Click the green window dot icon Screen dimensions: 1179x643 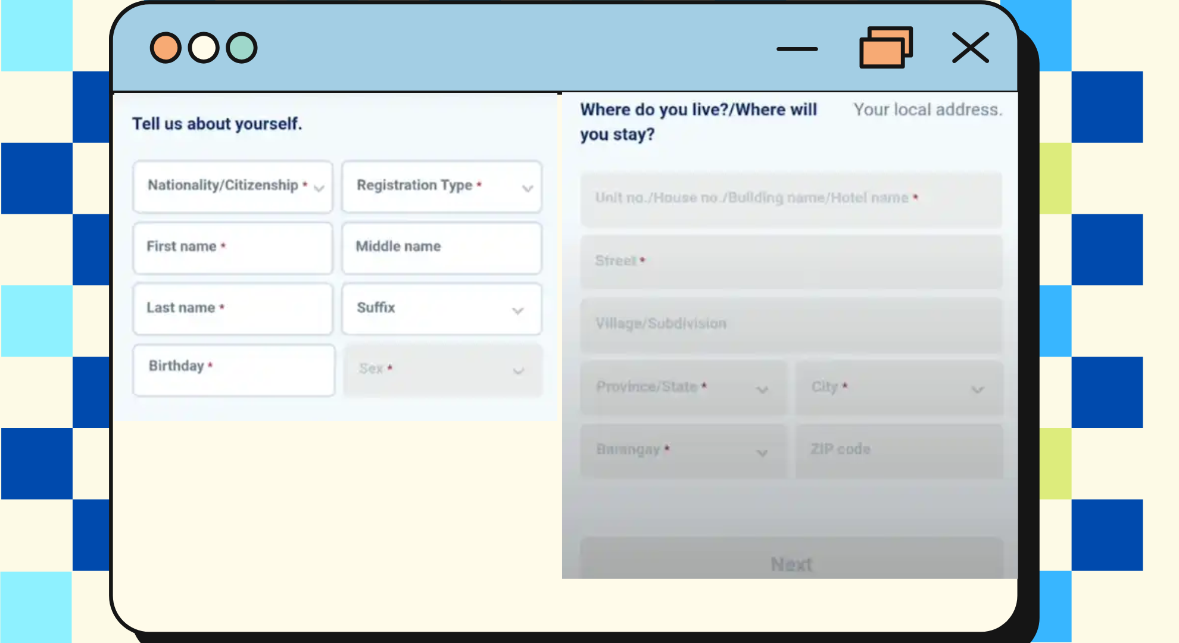(241, 48)
